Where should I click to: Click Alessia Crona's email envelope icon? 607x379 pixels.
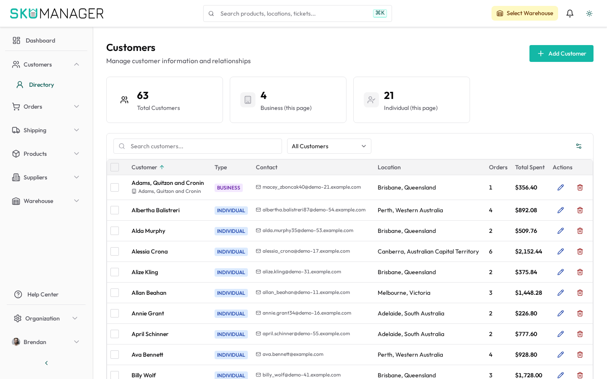[x=258, y=251]
